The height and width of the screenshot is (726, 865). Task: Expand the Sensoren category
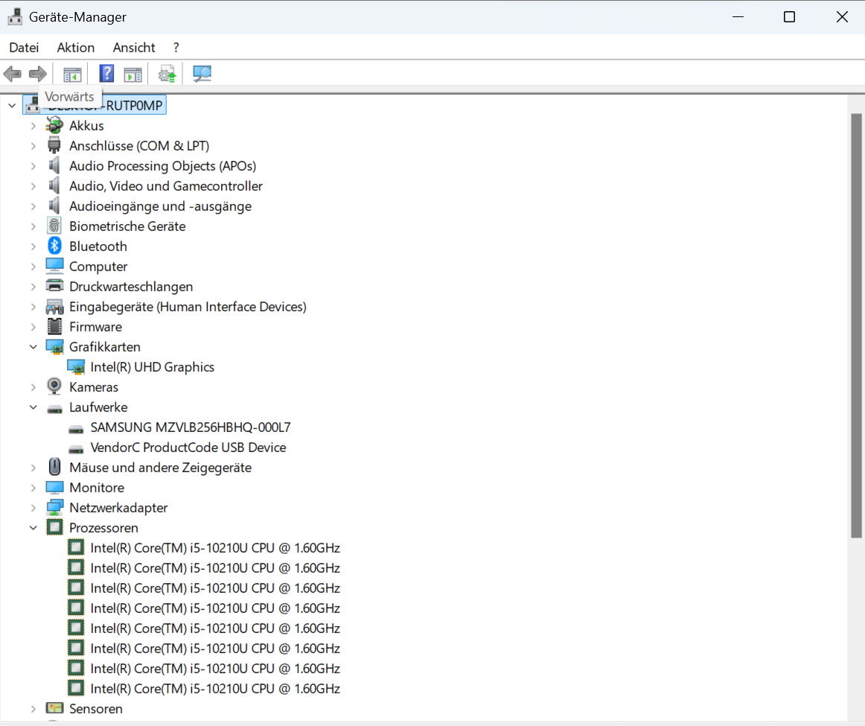pyautogui.click(x=33, y=709)
